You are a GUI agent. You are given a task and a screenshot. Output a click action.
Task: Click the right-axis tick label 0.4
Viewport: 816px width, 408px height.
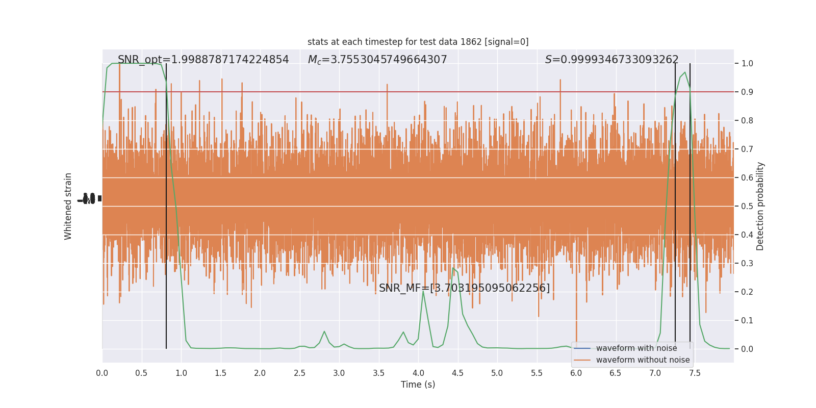[747, 235]
